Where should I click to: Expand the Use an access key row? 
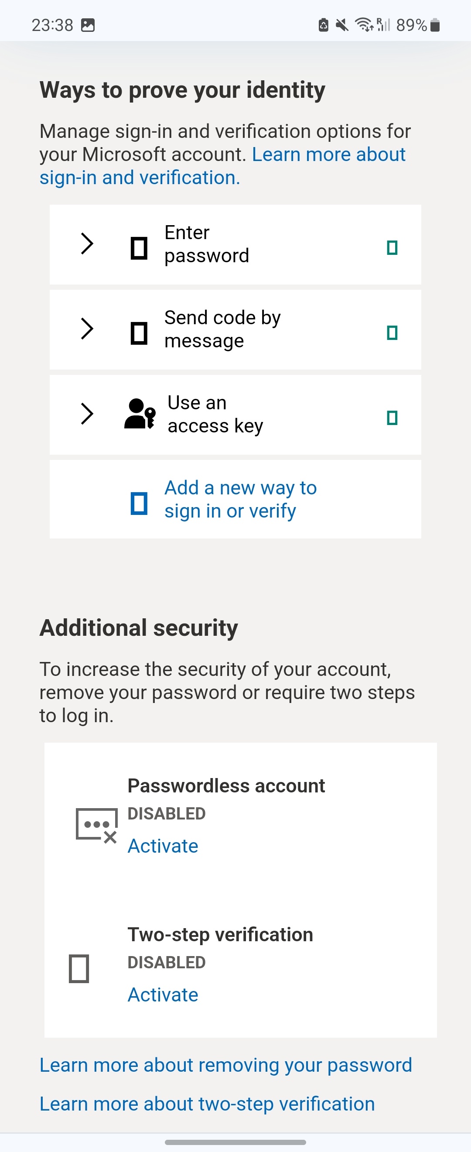coord(88,414)
